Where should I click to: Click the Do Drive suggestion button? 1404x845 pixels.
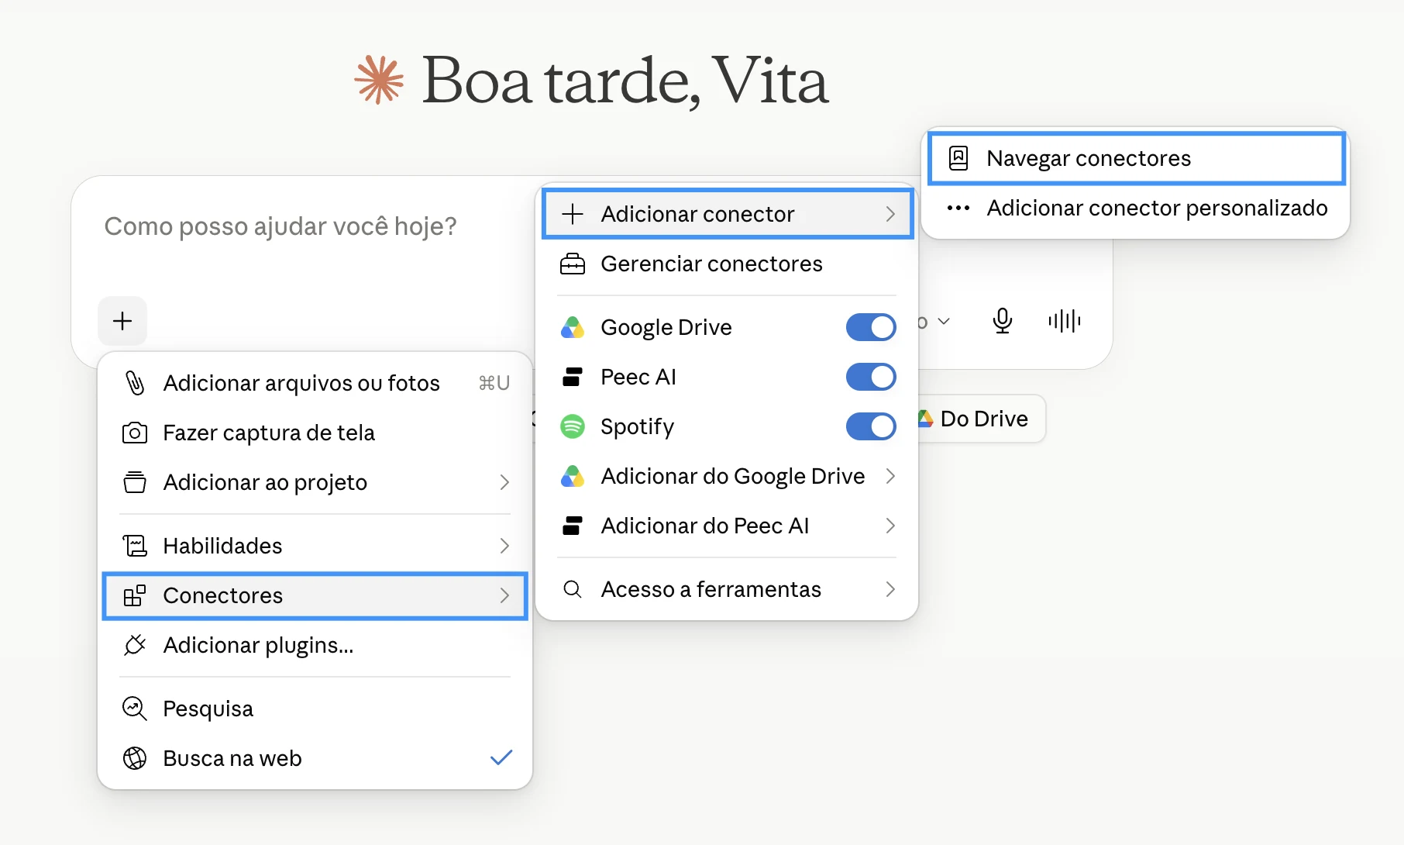pos(981,419)
